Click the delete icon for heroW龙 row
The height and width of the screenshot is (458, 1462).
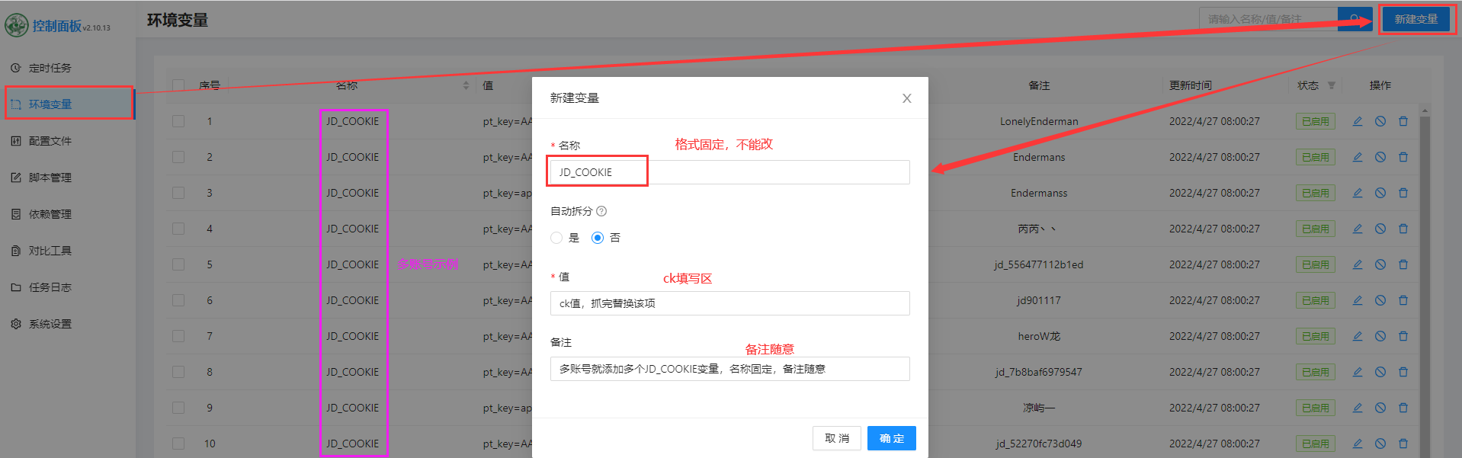tap(1403, 336)
